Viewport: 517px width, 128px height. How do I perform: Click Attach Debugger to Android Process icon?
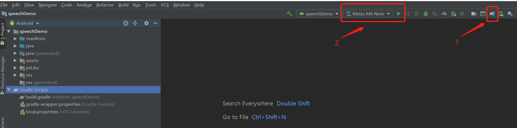tap(453, 14)
